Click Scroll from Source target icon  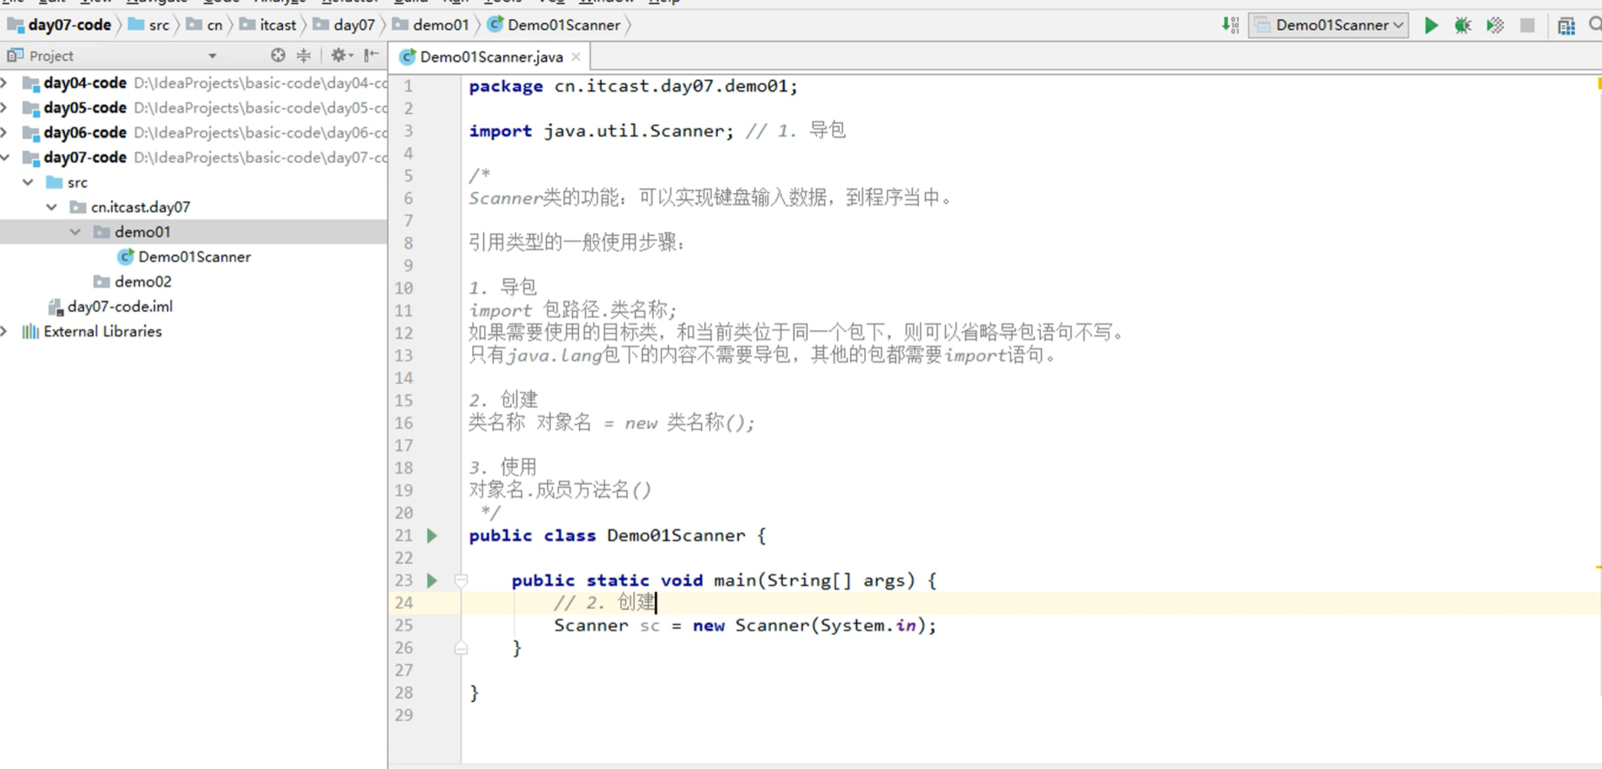pos(278,56)
